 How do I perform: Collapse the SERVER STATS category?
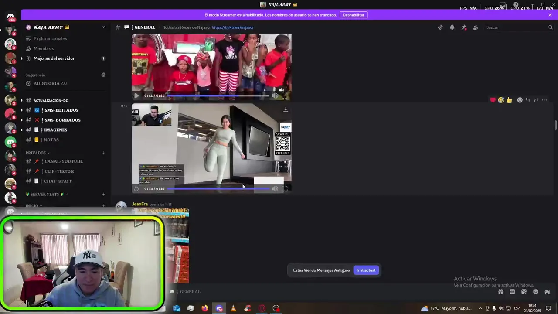click(x=47, y=194)
